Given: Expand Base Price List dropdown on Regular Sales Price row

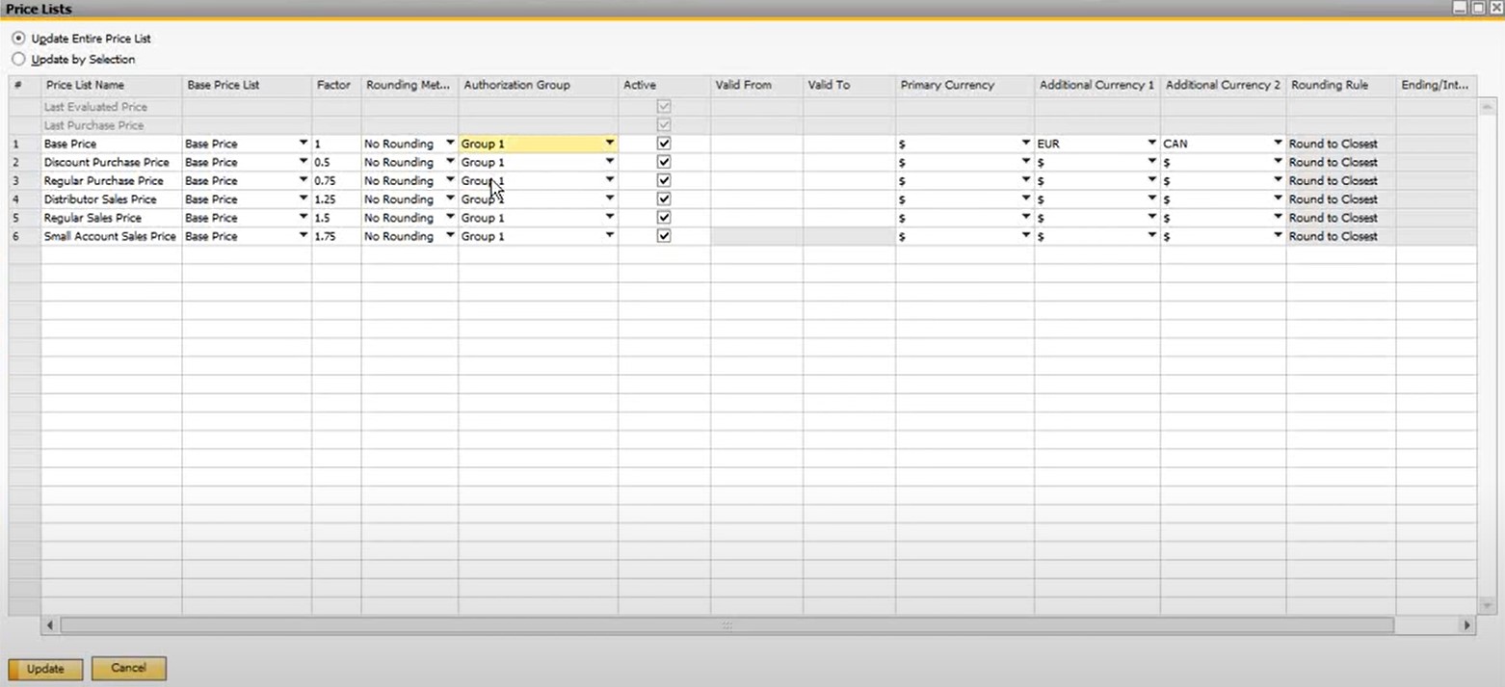Looking at the screenshot, I should [x=304, y=217].
